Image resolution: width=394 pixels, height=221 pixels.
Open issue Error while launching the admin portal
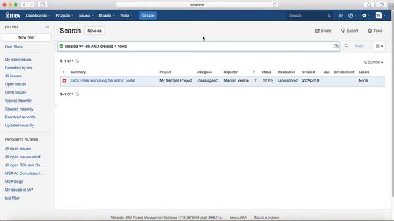coord(103,80)
